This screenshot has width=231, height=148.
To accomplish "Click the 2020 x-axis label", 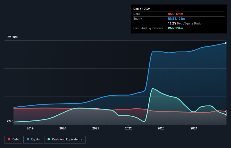I will click(63, 128).
